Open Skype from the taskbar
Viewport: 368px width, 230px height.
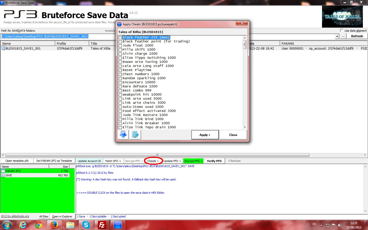[x=86, y=225]
